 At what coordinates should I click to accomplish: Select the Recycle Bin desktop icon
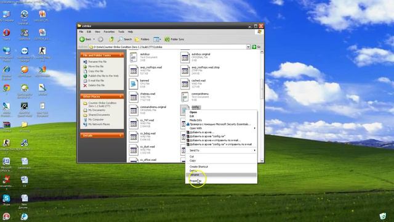click(382, 216)
